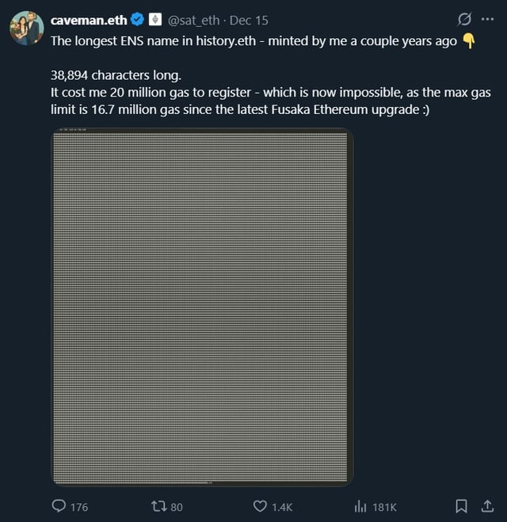Click the Grok explain-post icon
This screenshot has width=507, height=522.
coord(465,20)
